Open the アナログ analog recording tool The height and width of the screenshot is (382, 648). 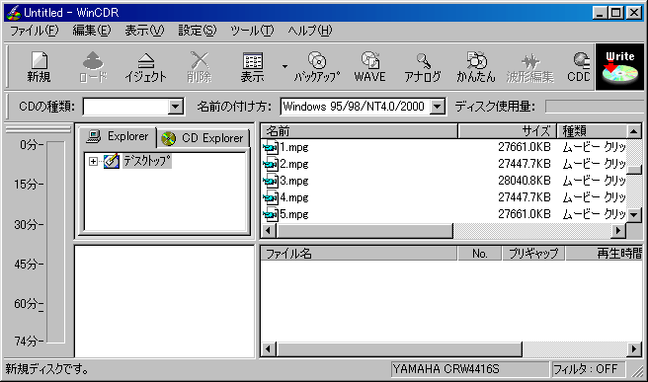coord(423,67)
